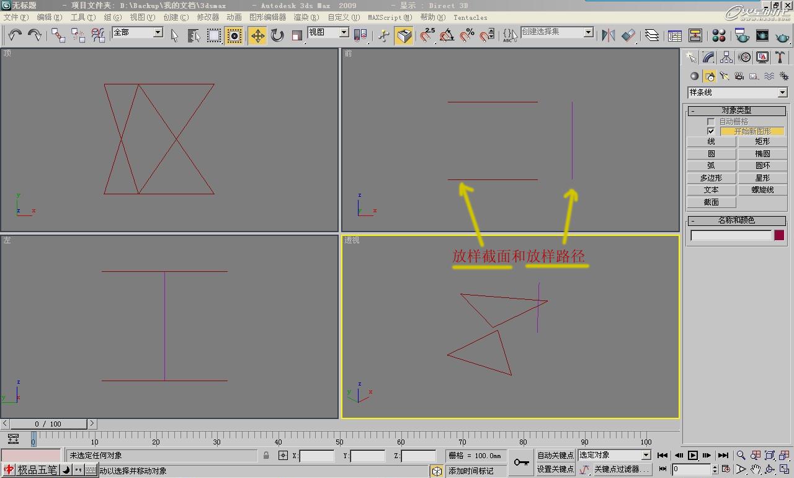Screen dimensions: 794x478
Task: Toggle the Window/Crossing selection icon
Action: click(x=234, y=35)
